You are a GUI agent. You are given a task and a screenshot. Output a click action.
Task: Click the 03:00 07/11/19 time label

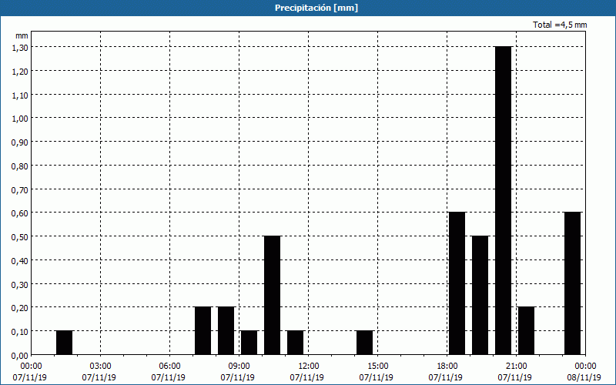coord(99,372)
